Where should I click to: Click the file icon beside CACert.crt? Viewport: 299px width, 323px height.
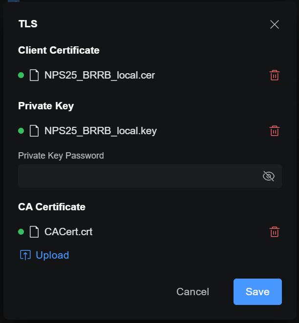point(34,232)
